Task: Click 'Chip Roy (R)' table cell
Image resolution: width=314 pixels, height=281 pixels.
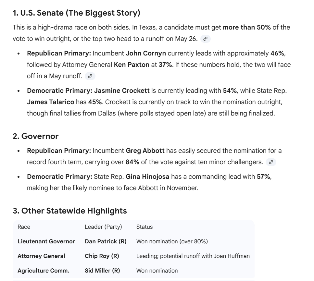Action: coord(102,256)
